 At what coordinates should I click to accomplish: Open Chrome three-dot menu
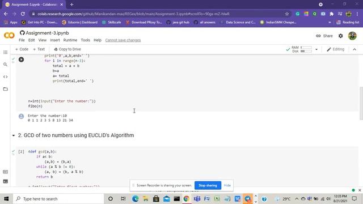click(357, 14)
